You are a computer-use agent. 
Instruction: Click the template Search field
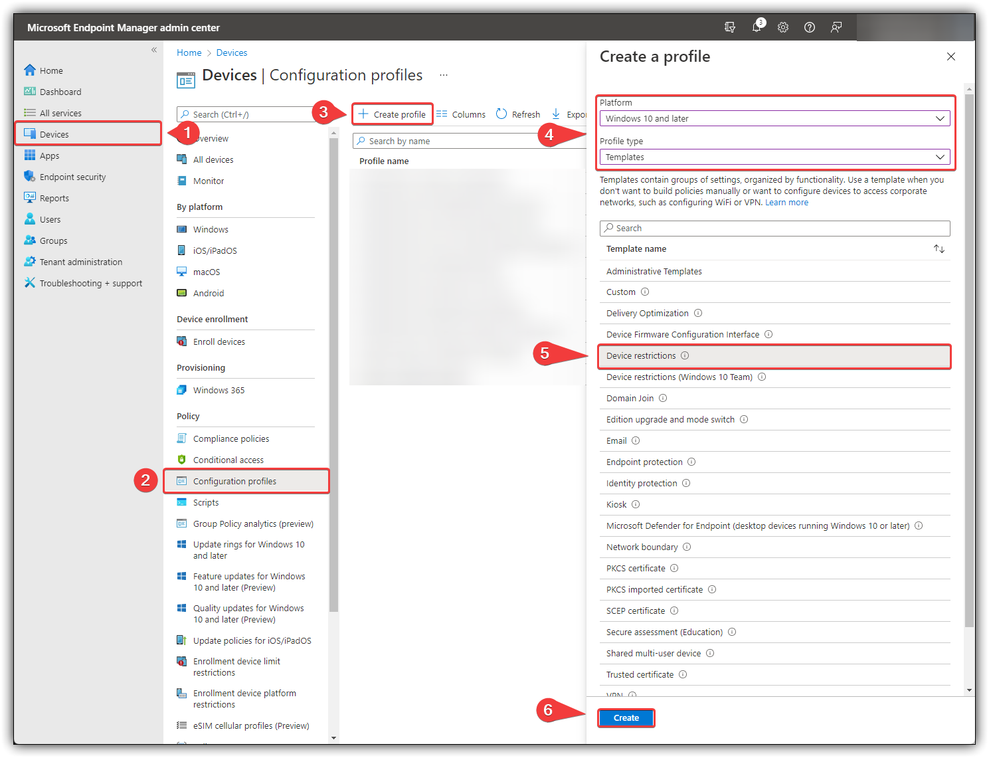[x=774, y=228]
